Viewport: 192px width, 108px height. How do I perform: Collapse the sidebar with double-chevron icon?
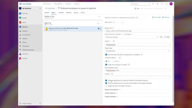click(x=40, y=103)
